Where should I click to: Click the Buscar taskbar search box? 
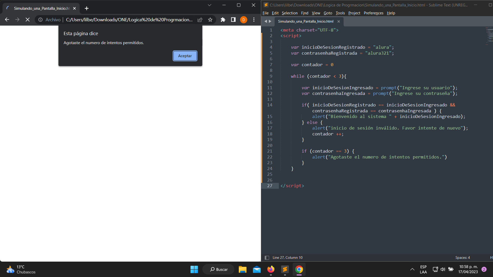pyautogui.click(x=219, y=269)
